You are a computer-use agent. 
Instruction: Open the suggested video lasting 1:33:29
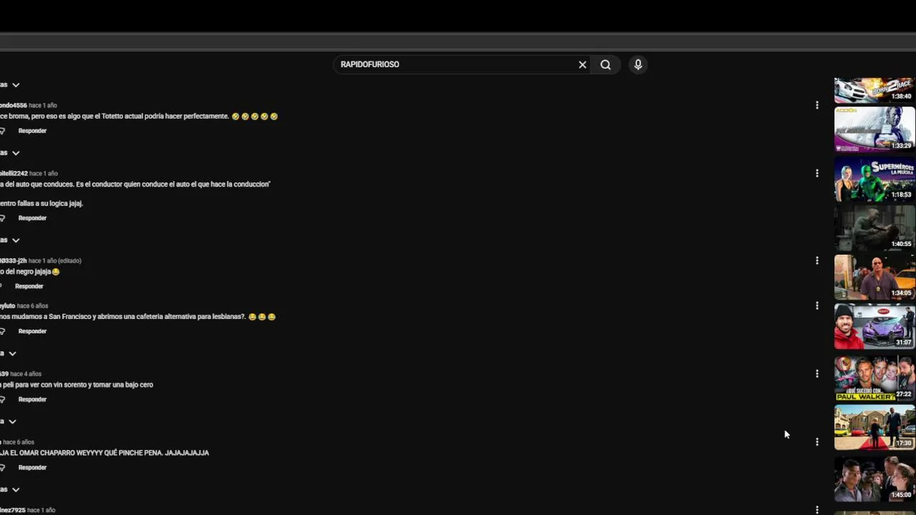point(874,129)
